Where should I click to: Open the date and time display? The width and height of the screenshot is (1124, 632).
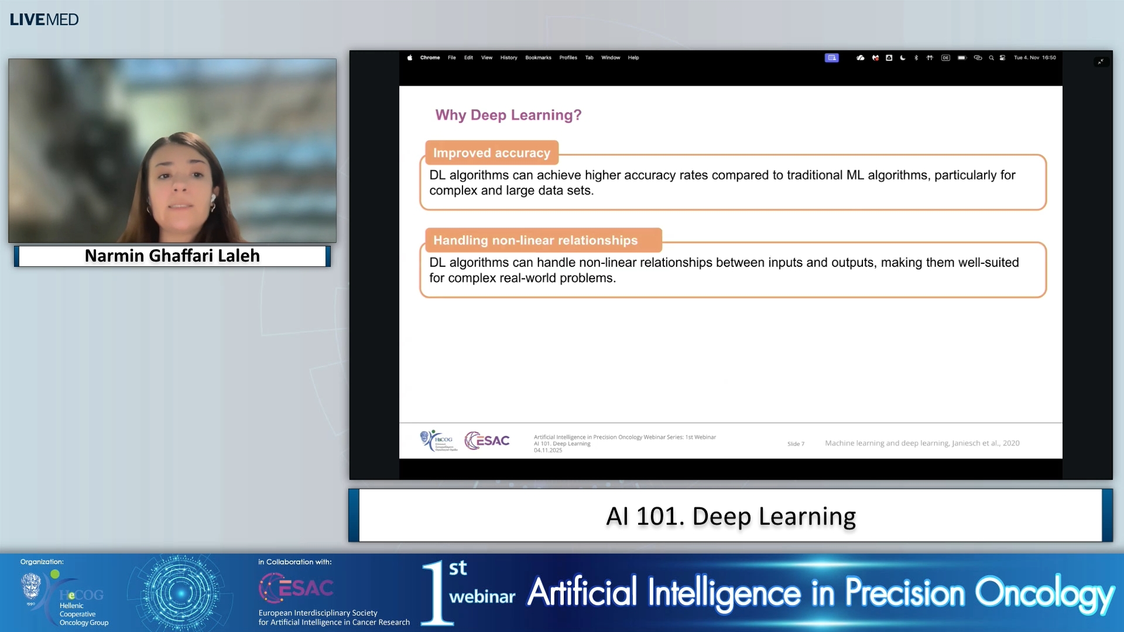pos(1034,58)
